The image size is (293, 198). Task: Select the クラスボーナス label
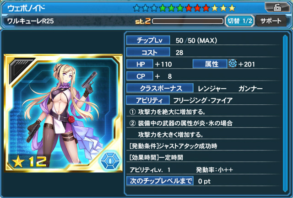coord(160,88)
